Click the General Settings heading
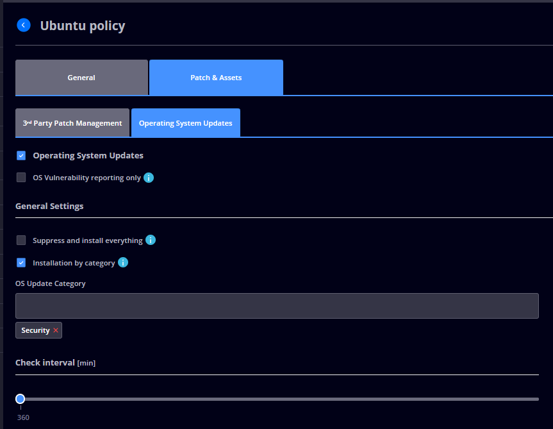 [x=49, y=206]
